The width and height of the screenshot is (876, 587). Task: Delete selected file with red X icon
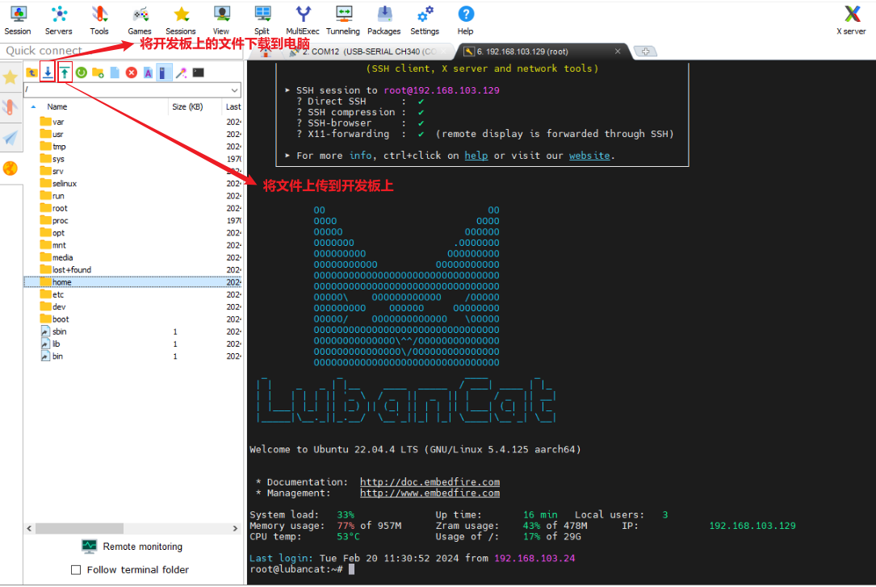132,73
